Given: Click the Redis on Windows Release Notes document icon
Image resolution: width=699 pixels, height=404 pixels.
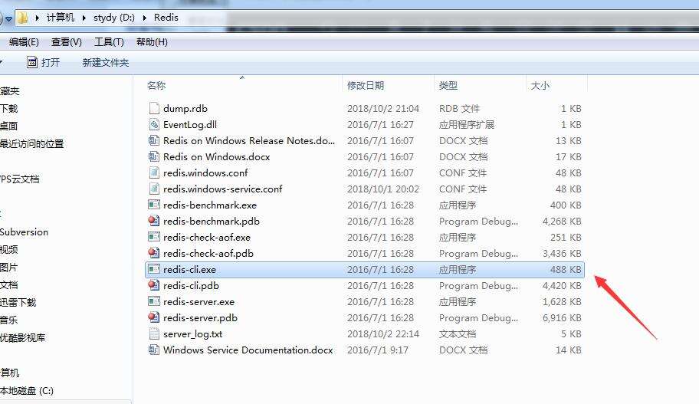Looking at the screenshot, I should [x=154, y=140].
